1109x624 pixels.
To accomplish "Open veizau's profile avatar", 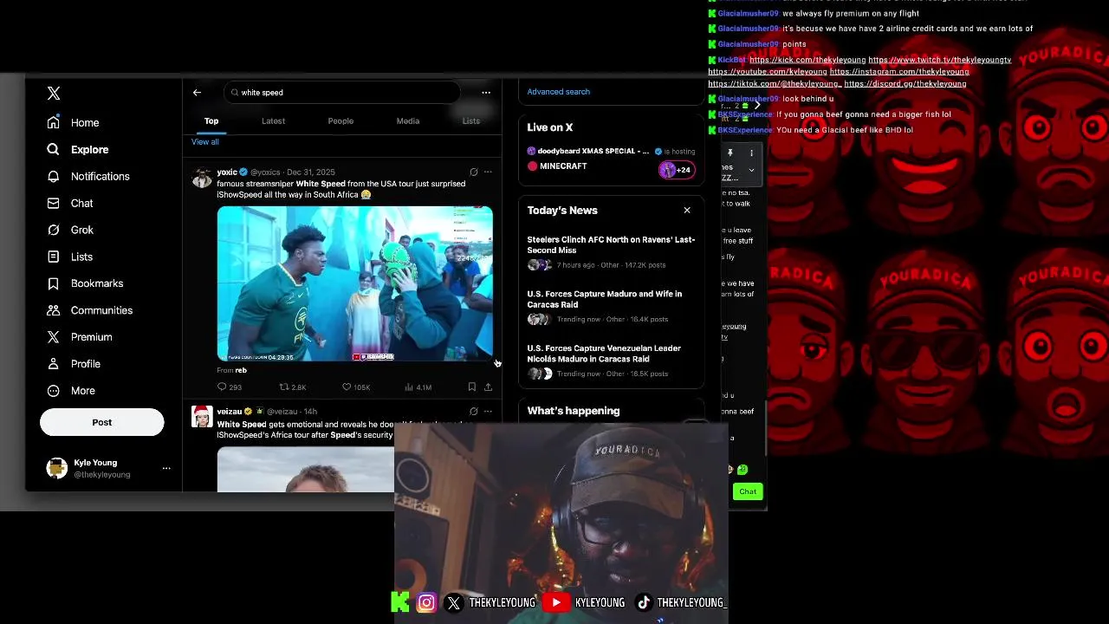I will click(202, 417).
